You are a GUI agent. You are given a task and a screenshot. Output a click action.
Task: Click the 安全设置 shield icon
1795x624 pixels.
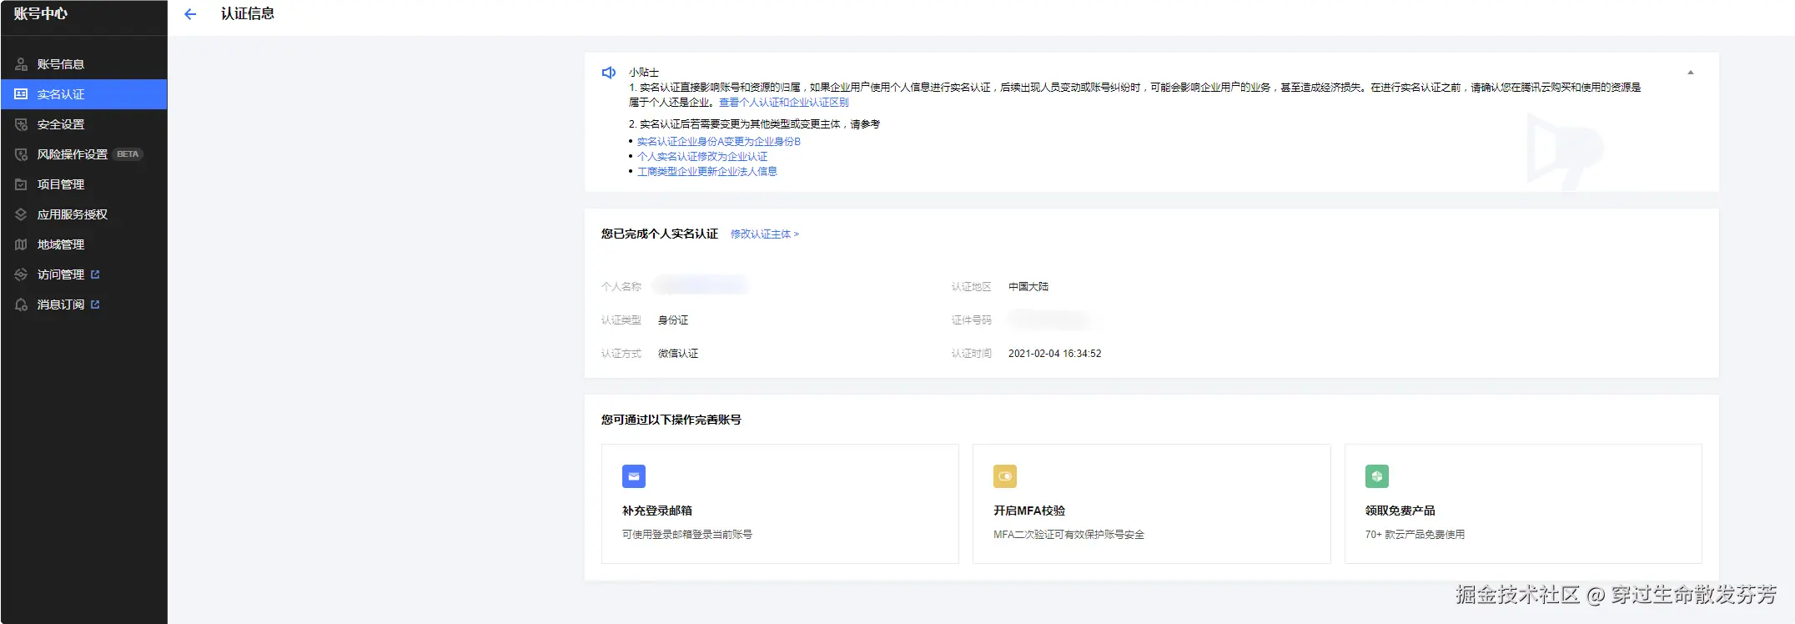click(x=22, y=124)
